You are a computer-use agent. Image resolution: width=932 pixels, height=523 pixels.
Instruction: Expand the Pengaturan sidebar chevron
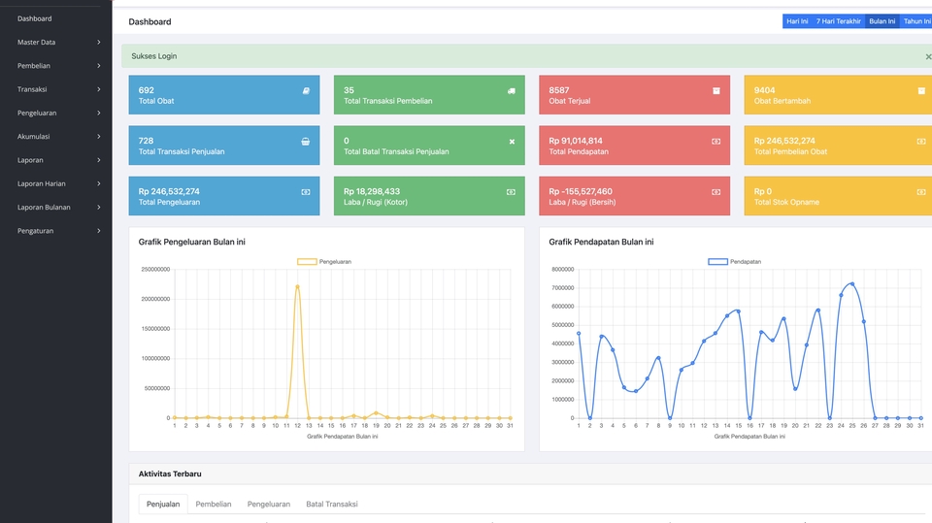point(99,231)
